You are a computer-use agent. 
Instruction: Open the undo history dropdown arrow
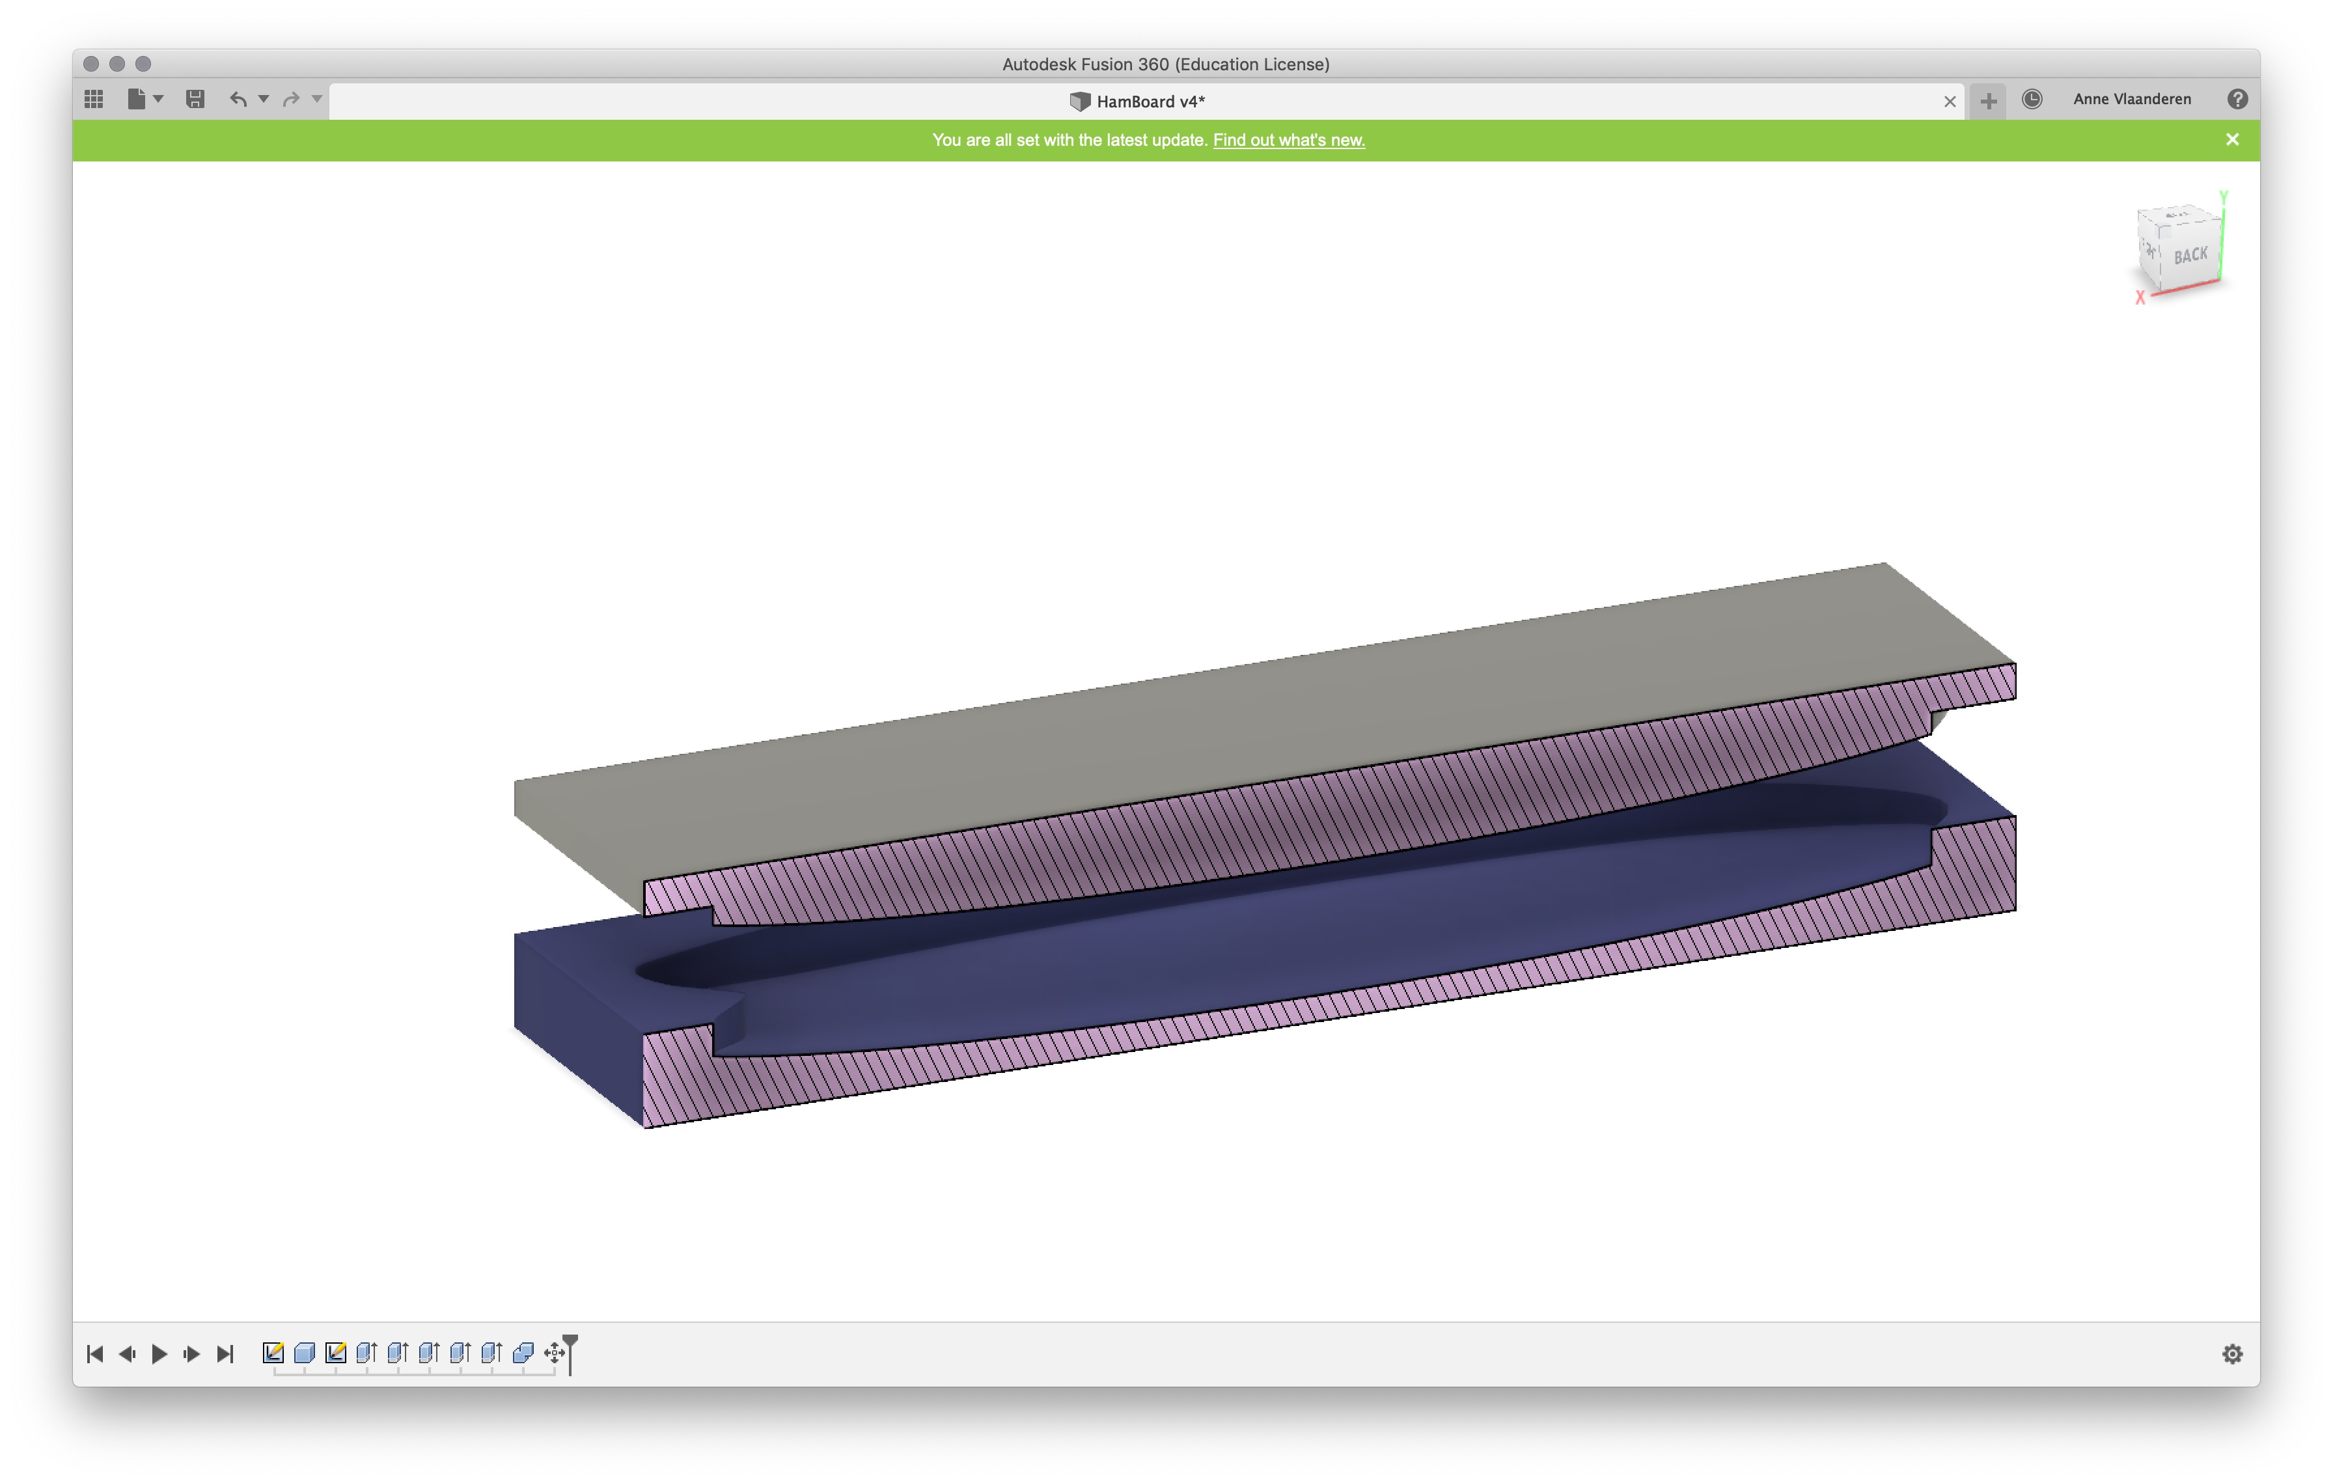264,99
